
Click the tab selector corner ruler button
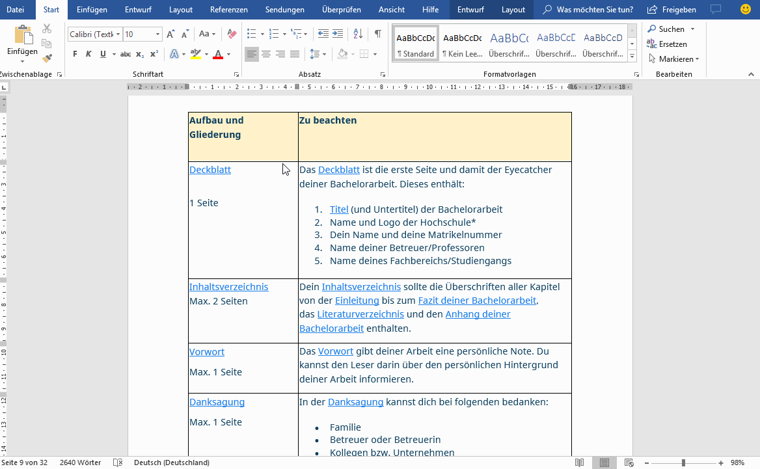coord(4,88)
